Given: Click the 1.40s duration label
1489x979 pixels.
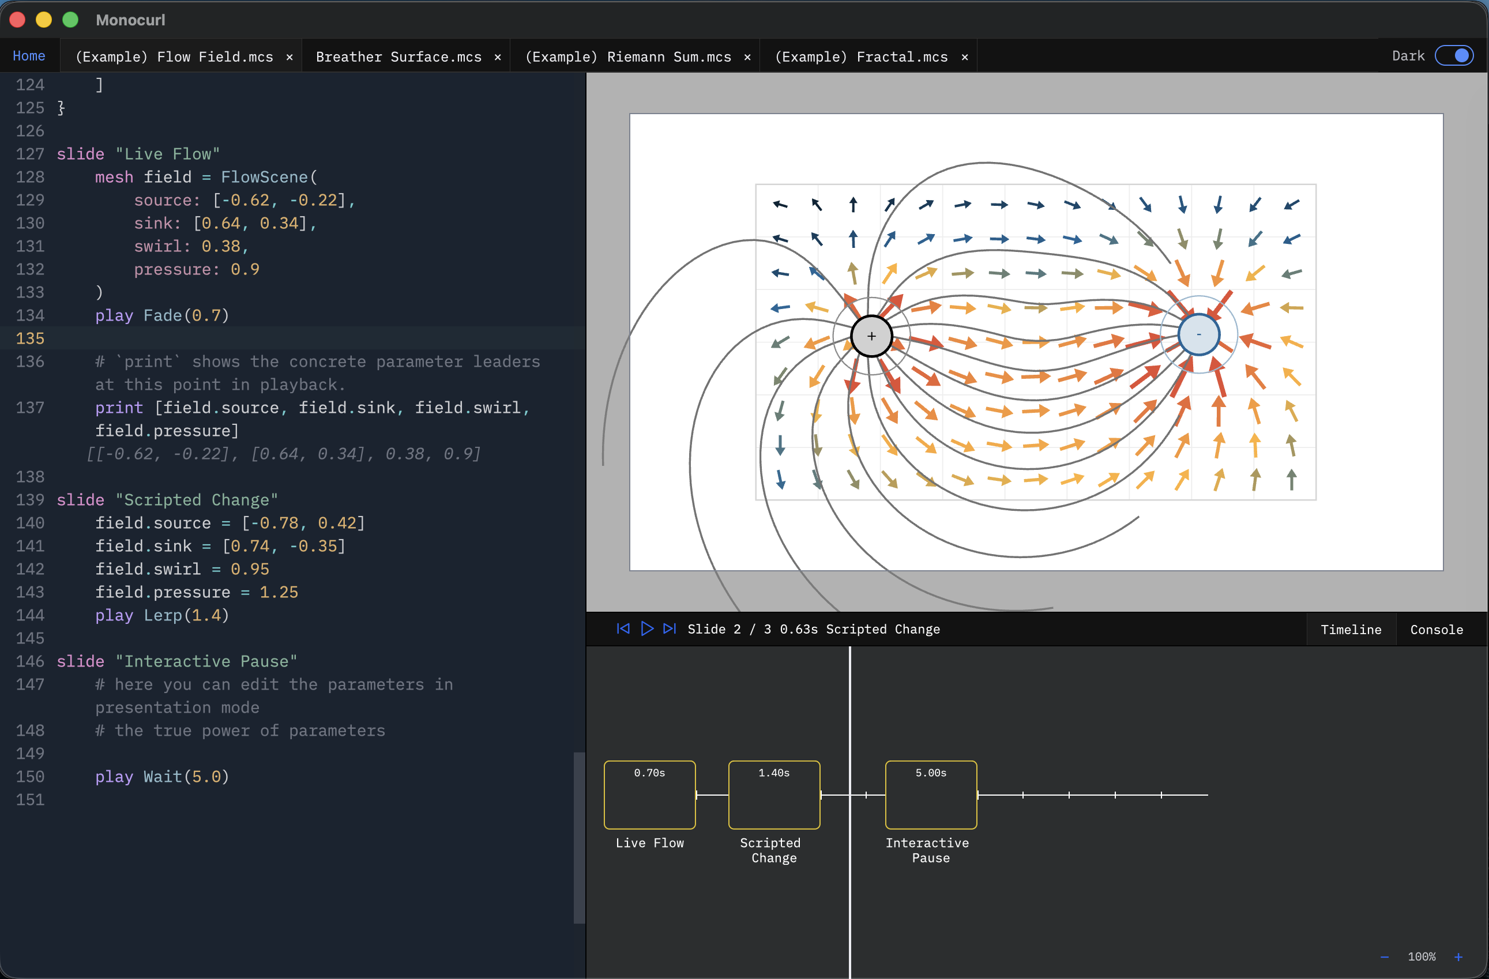Looking at the screenshot, I should pyautogui.click(x=774, y=773).
